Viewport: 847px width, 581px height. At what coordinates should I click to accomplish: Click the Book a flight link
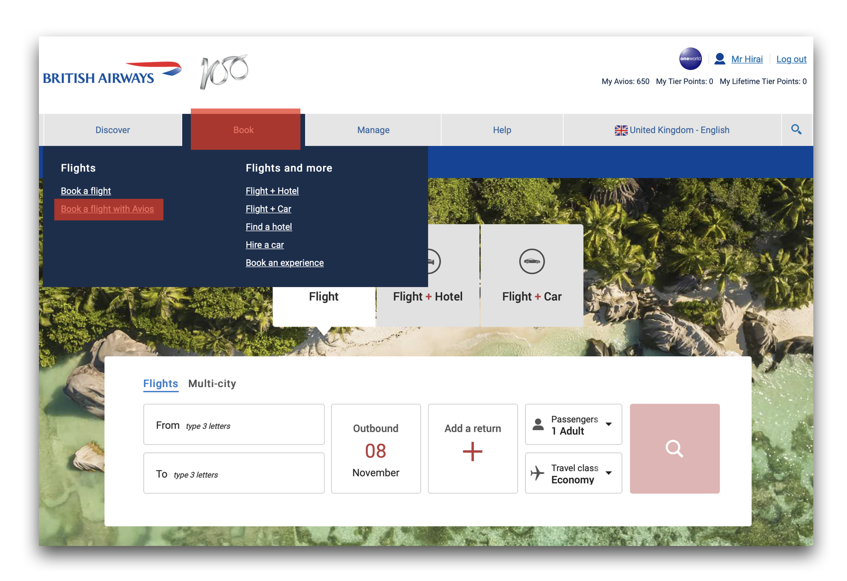[x=86, y=191]
